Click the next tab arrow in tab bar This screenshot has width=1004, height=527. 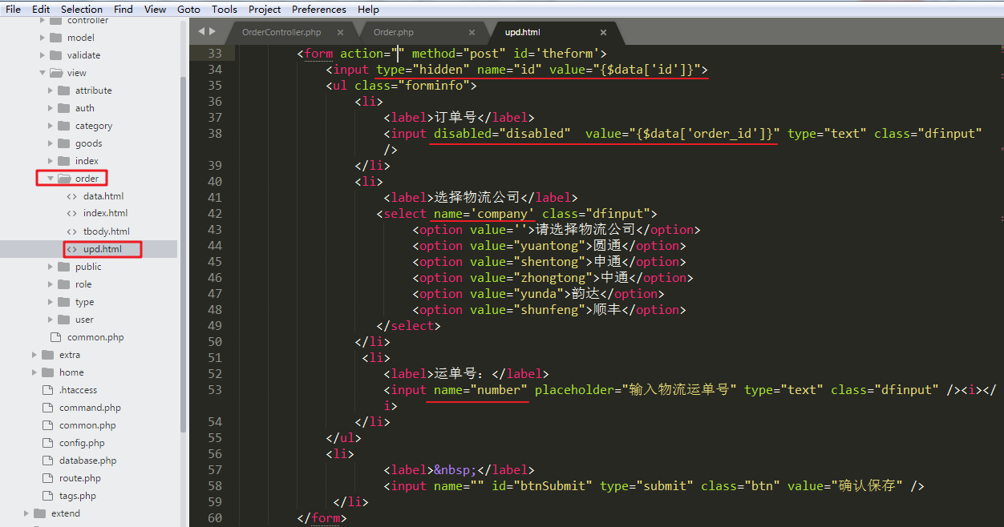[213, 31]
